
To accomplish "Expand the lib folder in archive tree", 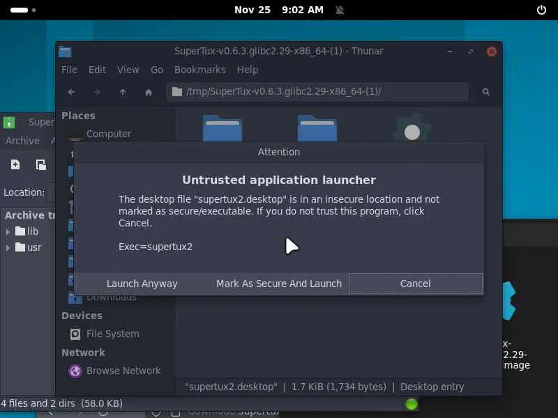I will [8, 232].
